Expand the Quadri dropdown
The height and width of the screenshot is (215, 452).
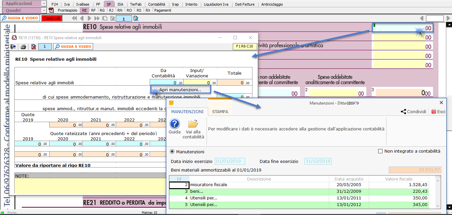point(44,10)
